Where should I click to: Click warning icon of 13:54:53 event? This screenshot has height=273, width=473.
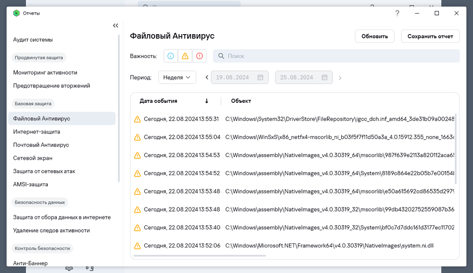[x=137, y=155]
